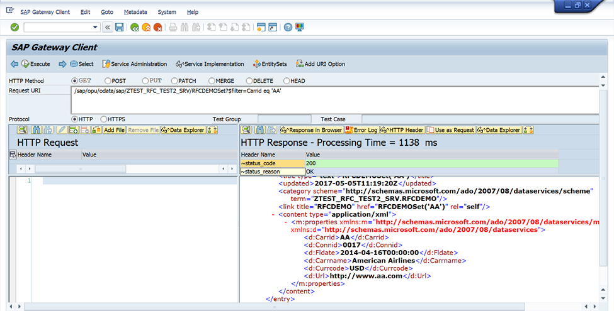Click the Generate Shortcut icon
Image resolution: width=614 pixels, height=311 pixels.
coord(273,28)
